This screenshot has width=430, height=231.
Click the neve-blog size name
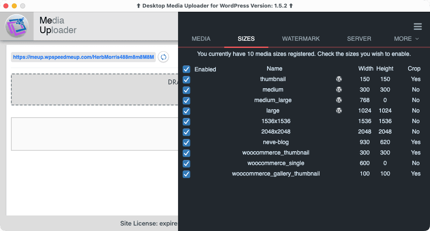tap(276, 142)
